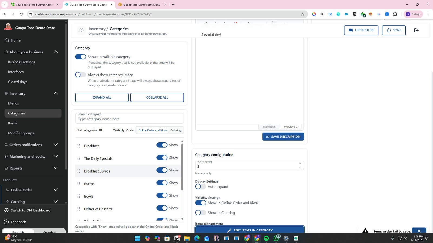The height and width of the screenshot is (243, 433).
Task: Enable Show in Catering toggle
Action: (201, 213)
